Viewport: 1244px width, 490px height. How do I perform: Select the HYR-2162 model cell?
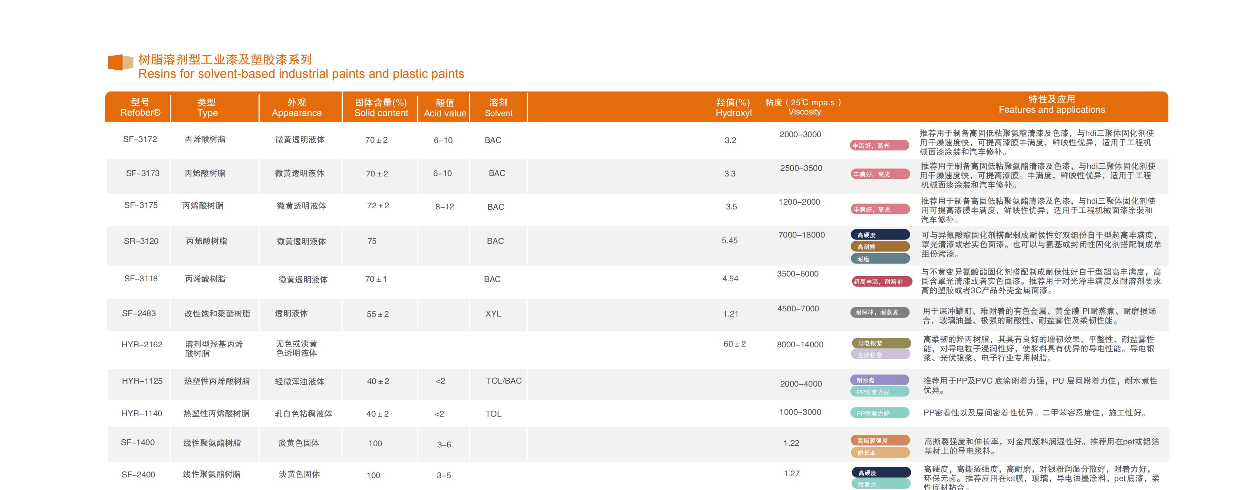point(142,345)
